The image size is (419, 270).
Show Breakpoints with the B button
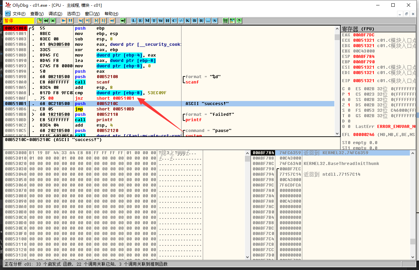tap(194, 21)
